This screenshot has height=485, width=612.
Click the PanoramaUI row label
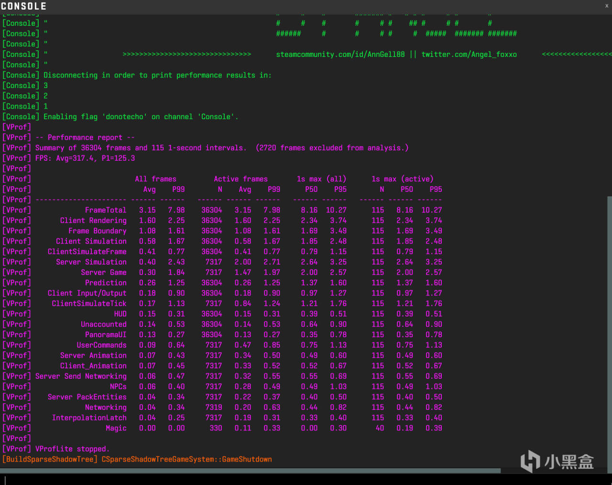pos(106,335)
